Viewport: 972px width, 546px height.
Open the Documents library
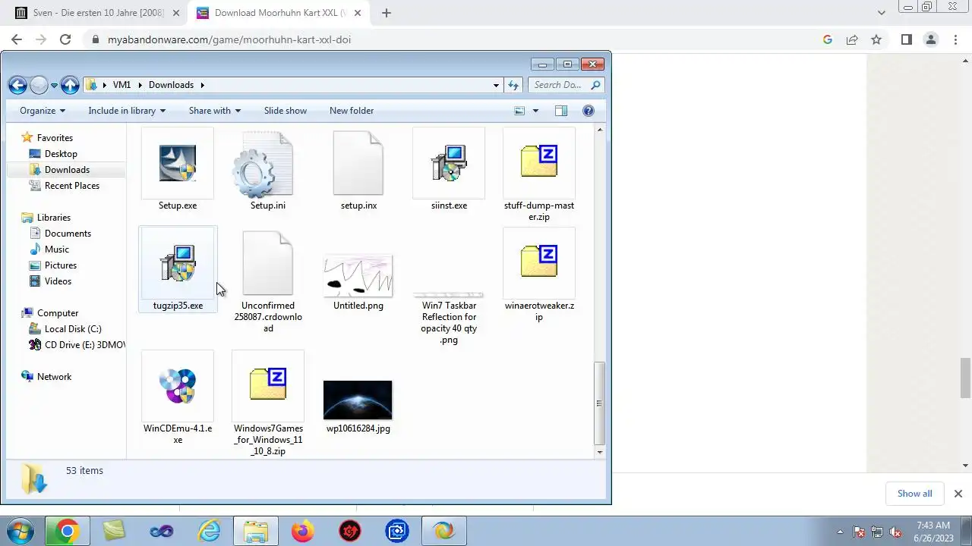[68, 234]
